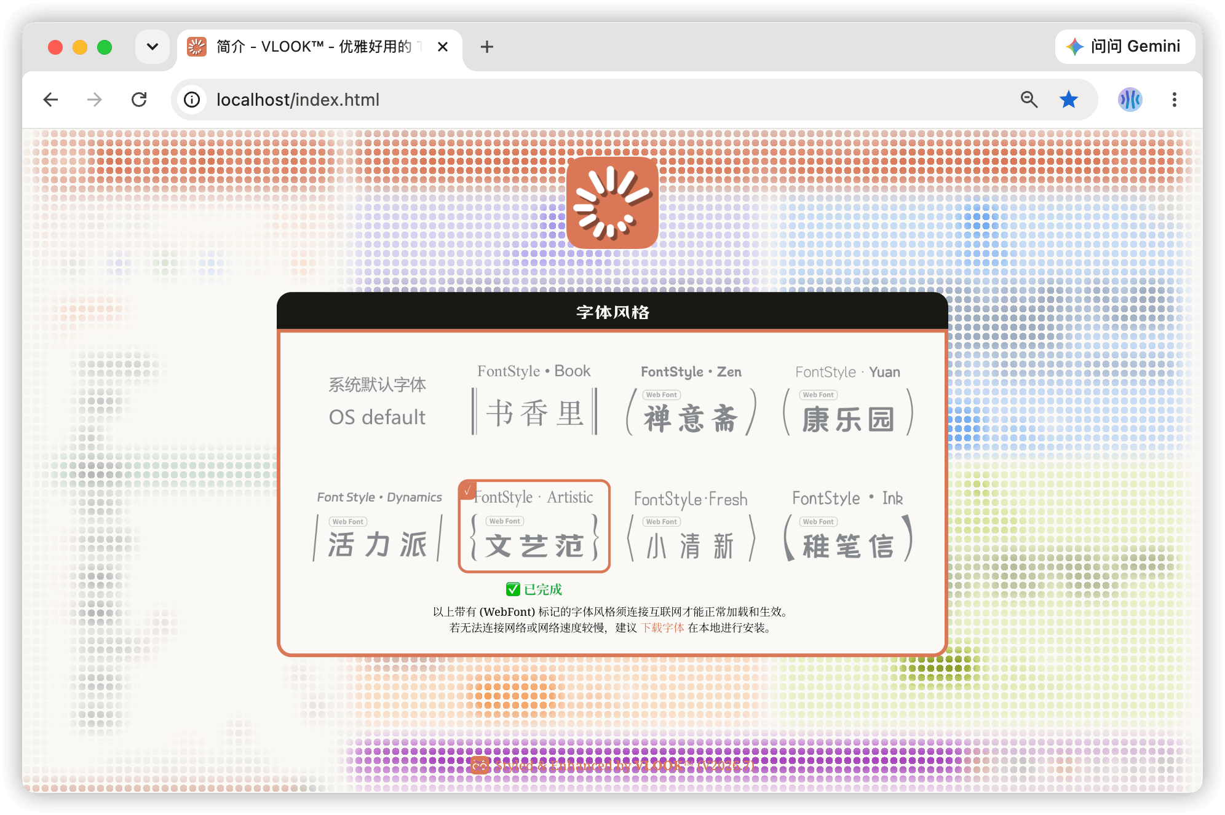
Task: Close the VLOOK tab
Action: 443,47
